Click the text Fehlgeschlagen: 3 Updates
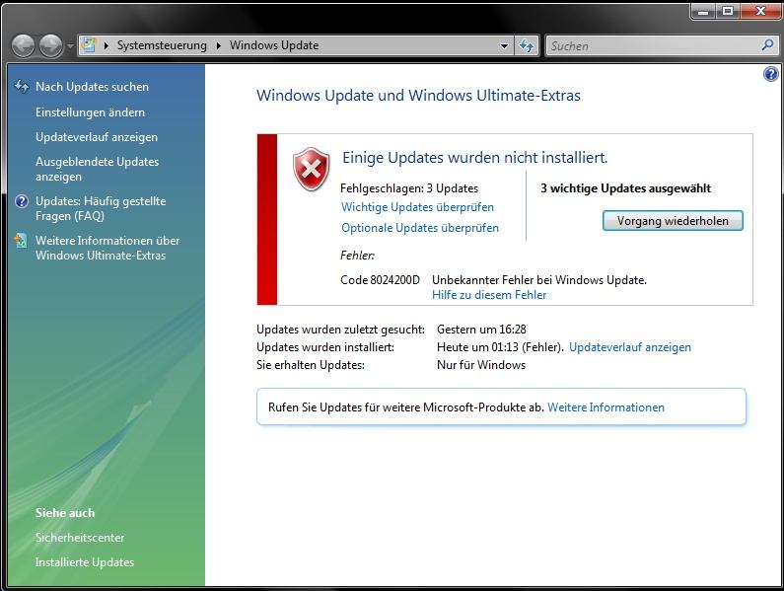 (x=409, y=188)
